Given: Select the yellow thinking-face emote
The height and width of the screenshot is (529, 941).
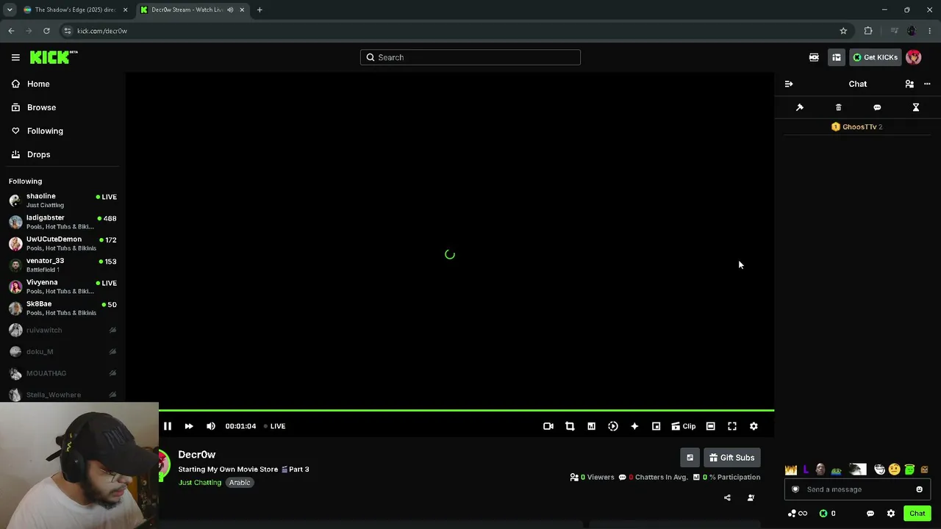Looking at the screenshot, I should 895,469.
